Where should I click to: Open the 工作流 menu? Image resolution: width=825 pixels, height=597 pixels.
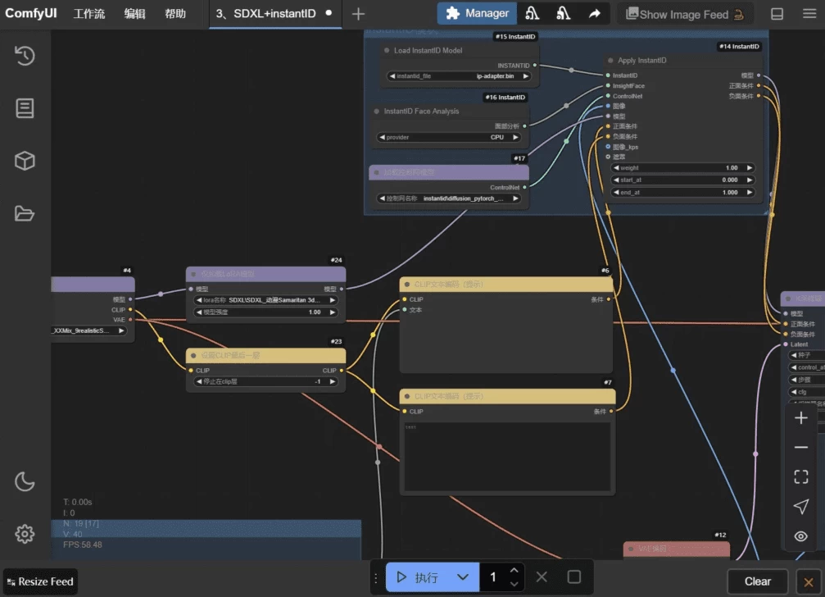tap(89, 14)
